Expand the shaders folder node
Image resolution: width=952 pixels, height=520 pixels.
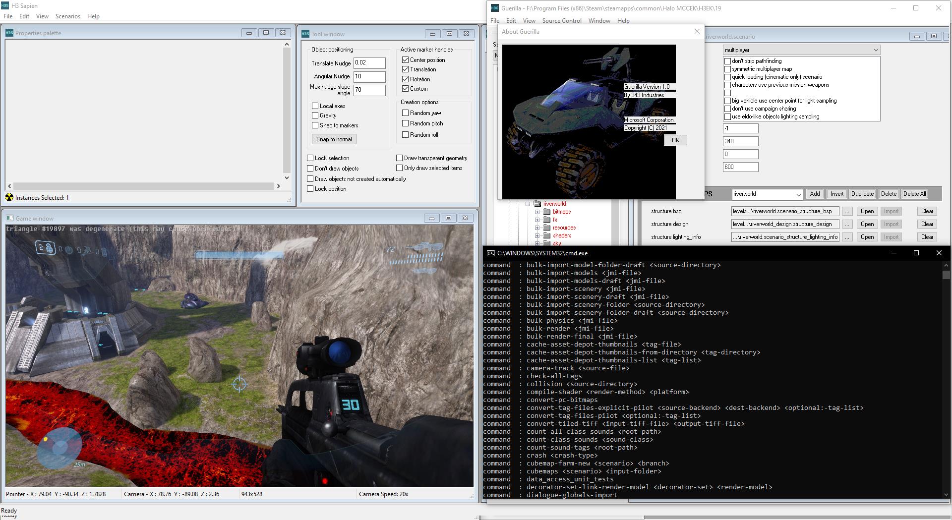537,235
